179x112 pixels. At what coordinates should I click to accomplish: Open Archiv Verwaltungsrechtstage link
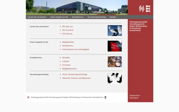(75, 74)
